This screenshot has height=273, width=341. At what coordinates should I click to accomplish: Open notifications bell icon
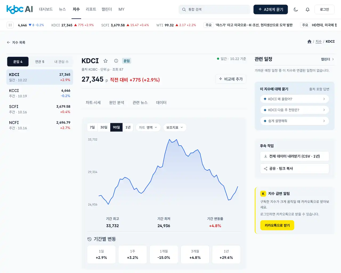[x=307, y=9]
